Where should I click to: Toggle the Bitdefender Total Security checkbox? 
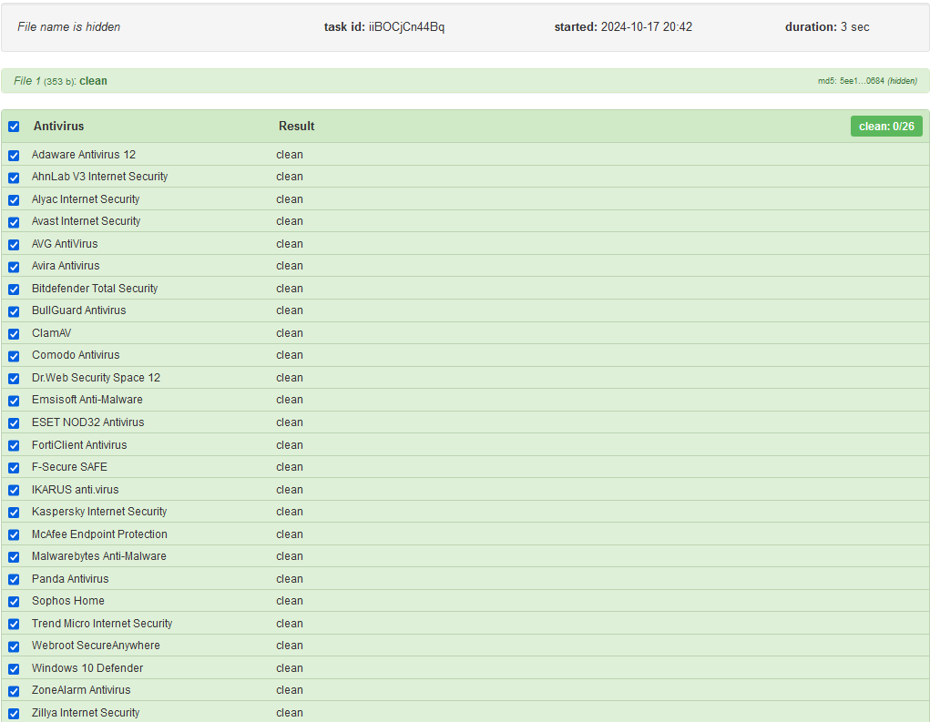coord(14,289)
